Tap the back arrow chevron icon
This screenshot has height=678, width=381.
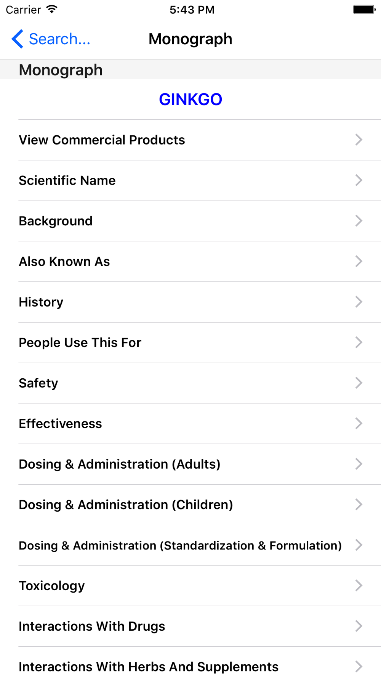pos(18,39)
